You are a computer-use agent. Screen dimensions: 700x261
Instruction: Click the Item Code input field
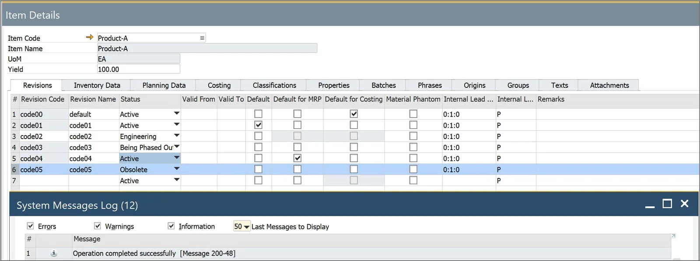[x=151, y=38]
